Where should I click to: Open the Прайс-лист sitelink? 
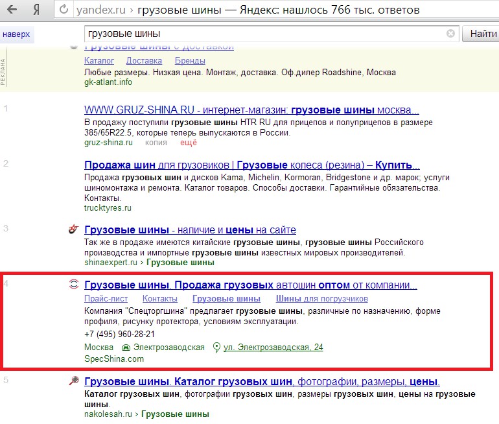(x=106, y=299)
